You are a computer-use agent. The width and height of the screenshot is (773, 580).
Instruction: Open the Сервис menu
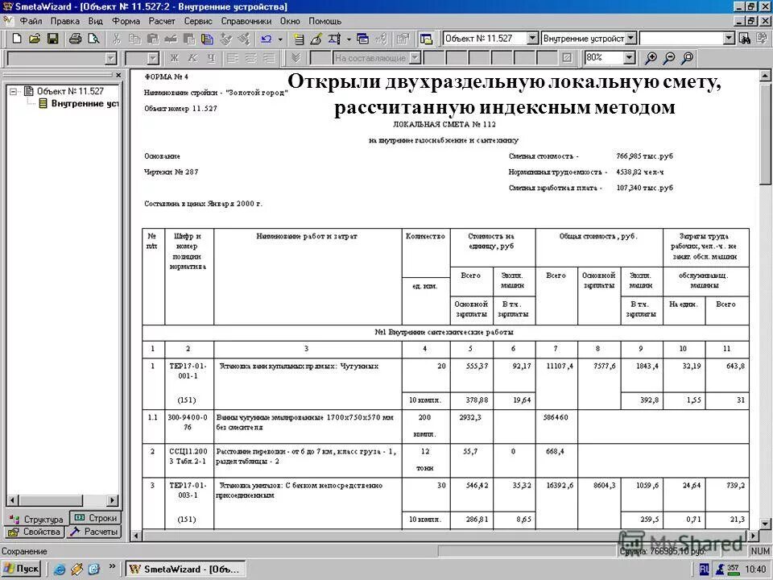click(198, 21)
